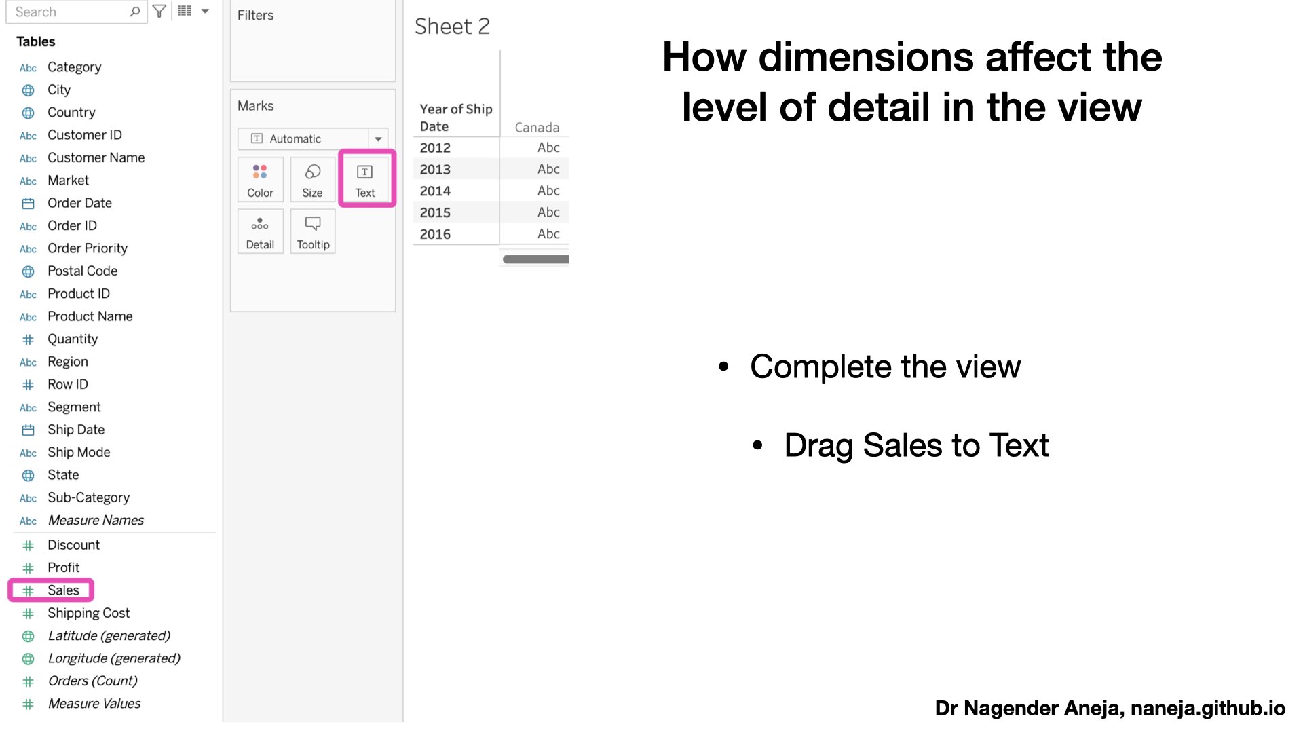Select the Order Priority field

pos(88,248)
